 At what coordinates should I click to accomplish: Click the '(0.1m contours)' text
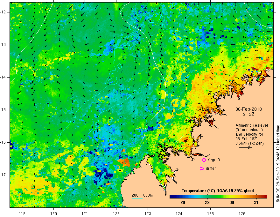(249, 130)
